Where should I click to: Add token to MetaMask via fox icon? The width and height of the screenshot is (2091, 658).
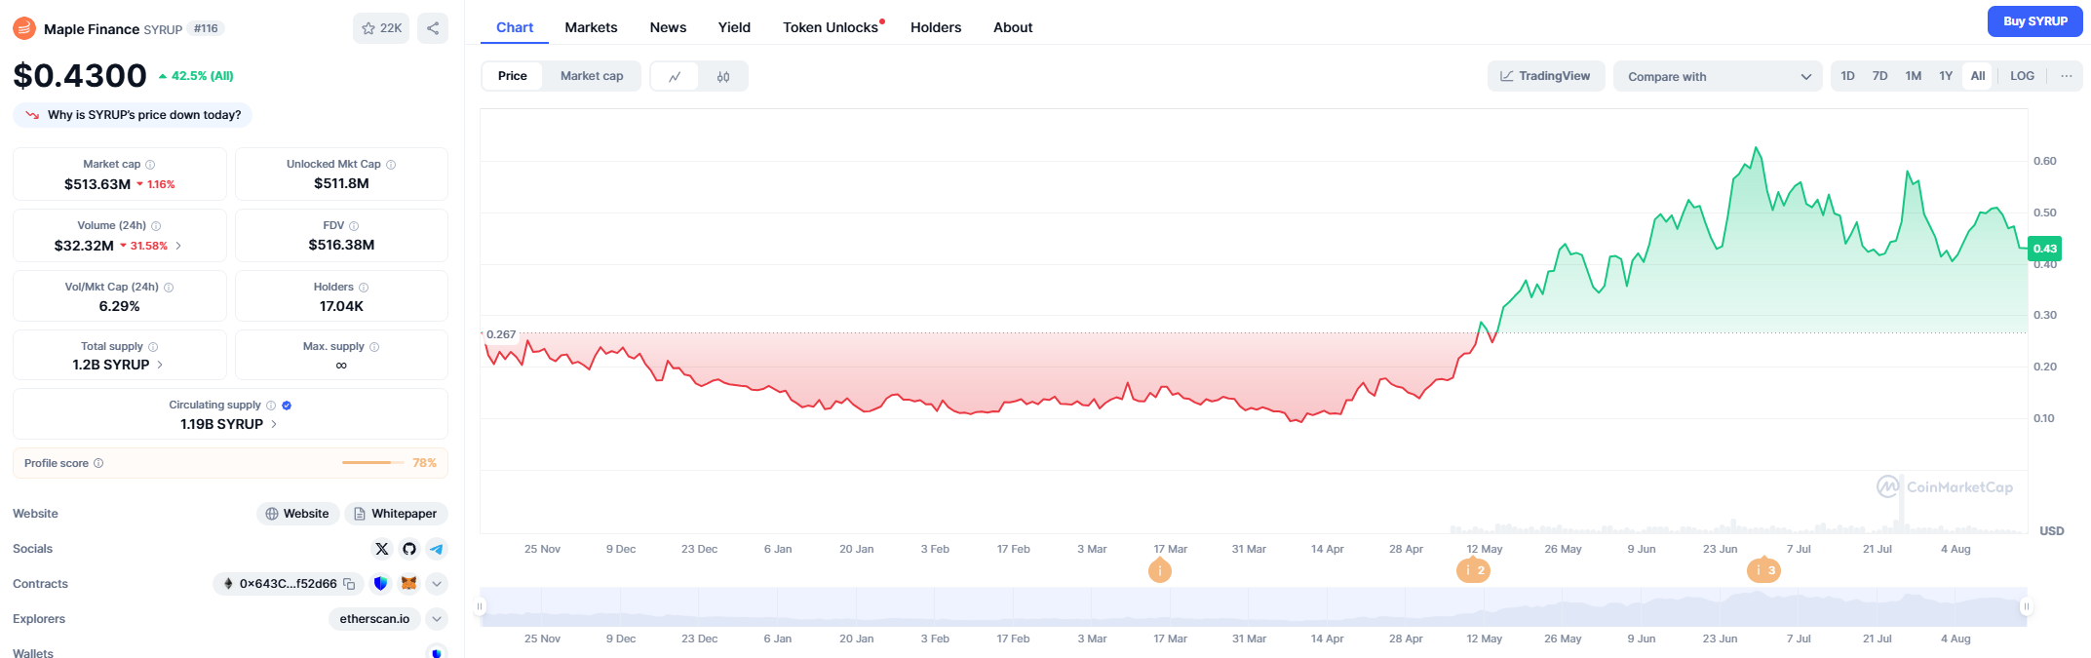coord(409,584)
